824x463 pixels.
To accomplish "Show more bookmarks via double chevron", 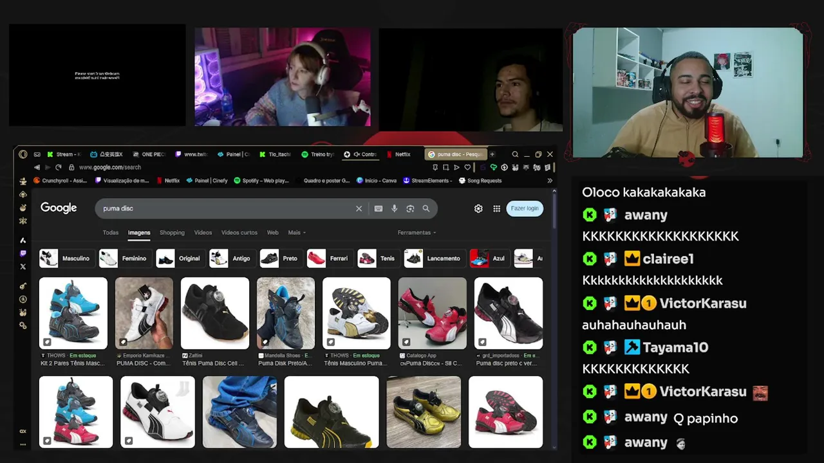I will (550, 181).
